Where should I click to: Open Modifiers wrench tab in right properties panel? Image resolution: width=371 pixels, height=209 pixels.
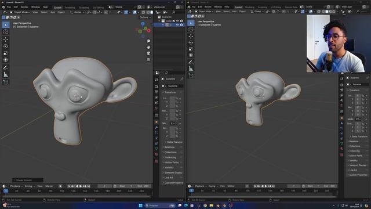pyautogui.click(x=341, y=123)
